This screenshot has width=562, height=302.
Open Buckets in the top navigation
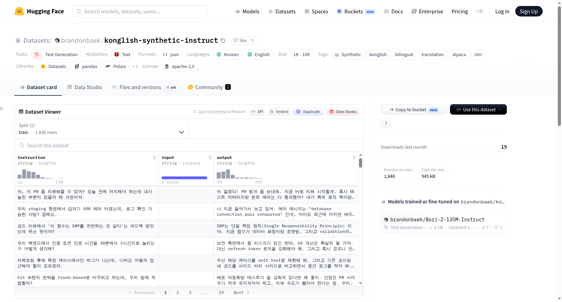pos(356,11)
